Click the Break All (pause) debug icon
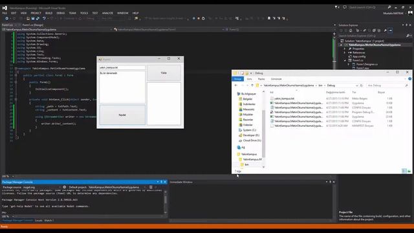 coord(194,19)
